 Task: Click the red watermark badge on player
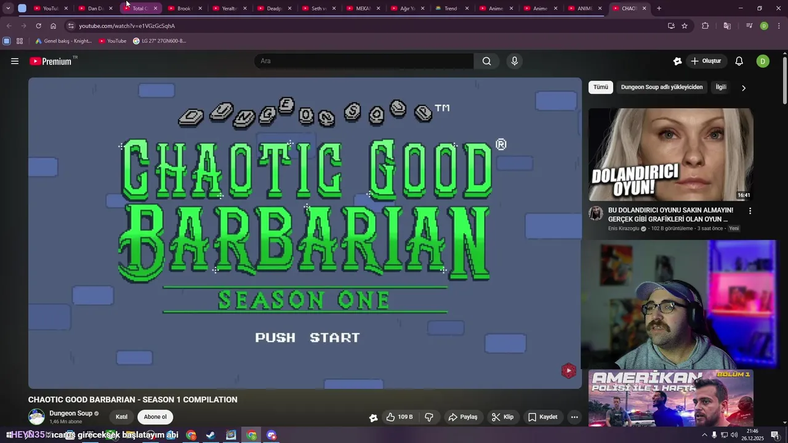[568, 370]
